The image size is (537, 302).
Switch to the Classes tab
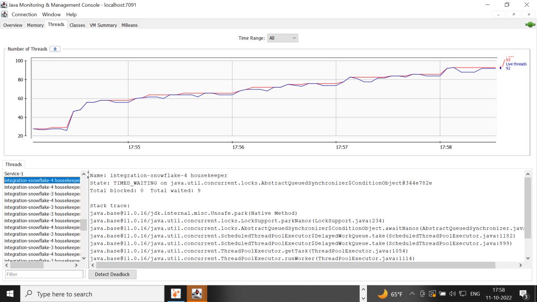click(x=77, y=25)
